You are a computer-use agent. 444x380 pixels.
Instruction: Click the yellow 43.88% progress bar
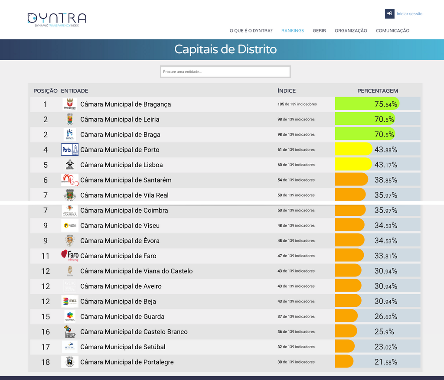click(x=354, y=149)
